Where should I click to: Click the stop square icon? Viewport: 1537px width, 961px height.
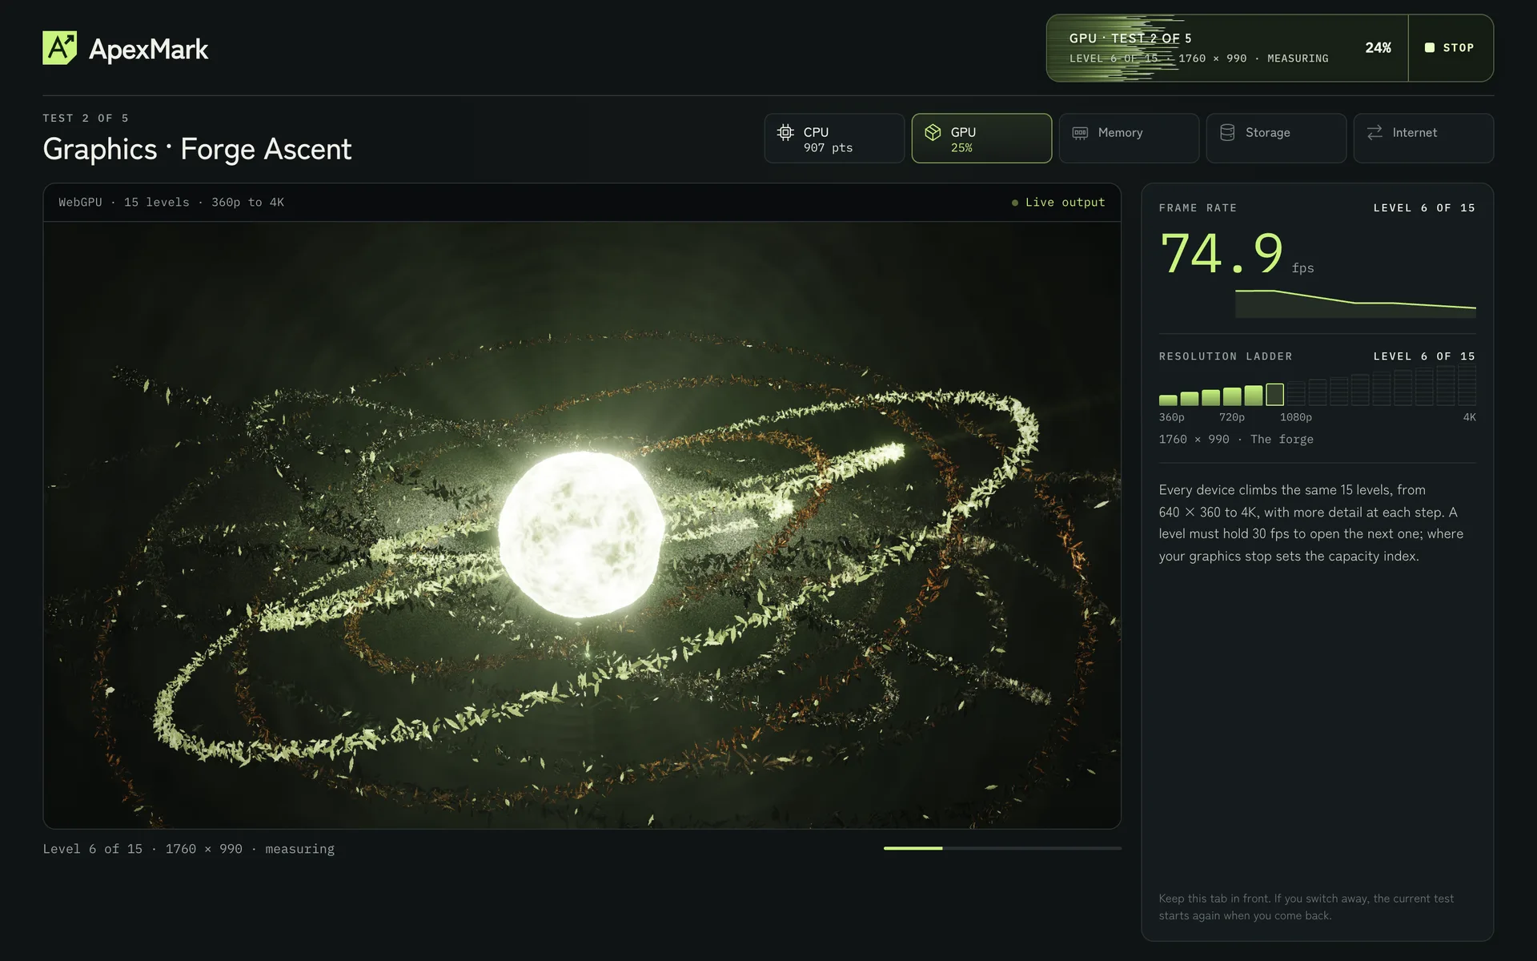(x=1430, y=48)
